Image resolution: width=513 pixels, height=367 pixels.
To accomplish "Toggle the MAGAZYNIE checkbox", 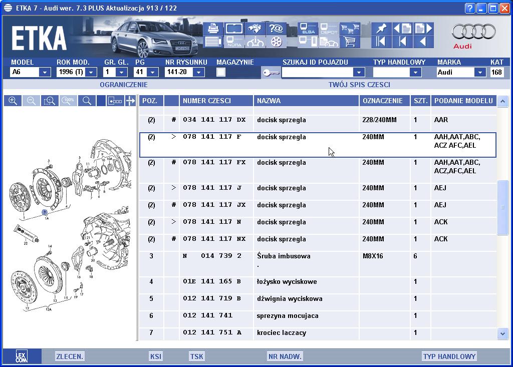I will [x=221, y=72].
